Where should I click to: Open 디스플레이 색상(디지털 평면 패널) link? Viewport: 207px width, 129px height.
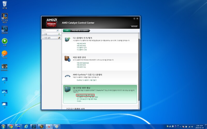tap(87, 97)
